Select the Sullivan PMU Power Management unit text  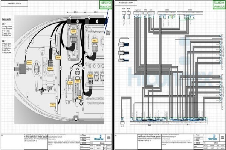[x=95, y=101]
